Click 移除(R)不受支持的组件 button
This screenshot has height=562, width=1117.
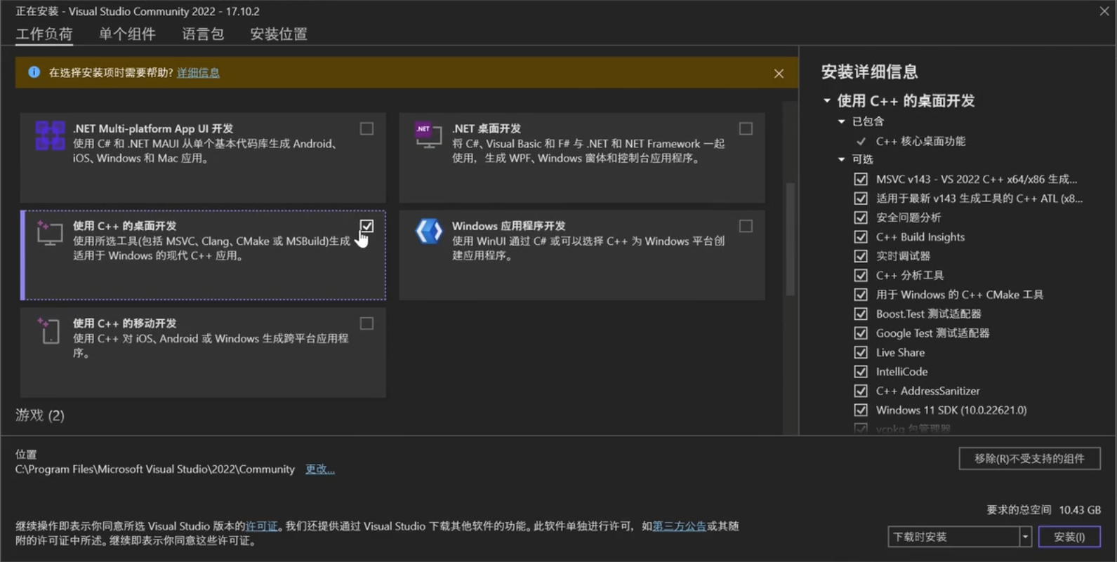pos(1029,459)
